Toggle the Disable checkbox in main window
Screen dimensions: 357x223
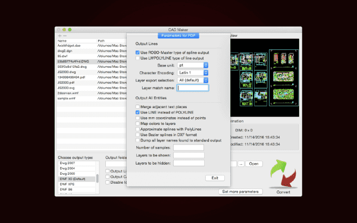click(x=108, y=183)
